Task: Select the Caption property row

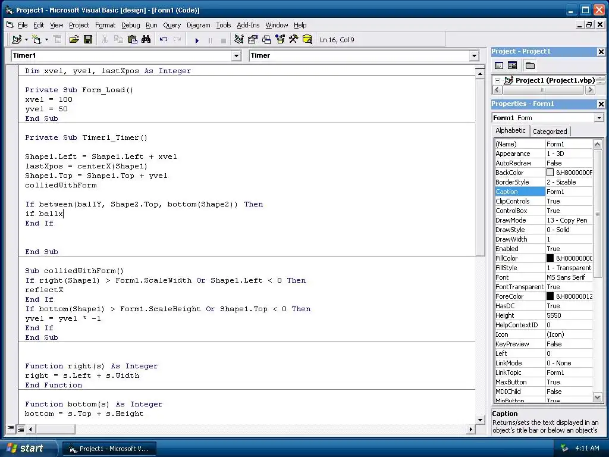Action: pos(544,192)
